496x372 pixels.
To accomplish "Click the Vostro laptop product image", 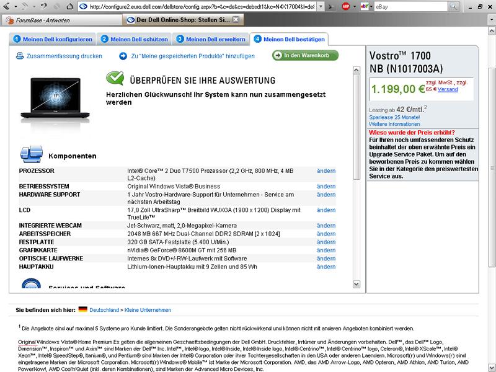I will coord(55,99).
